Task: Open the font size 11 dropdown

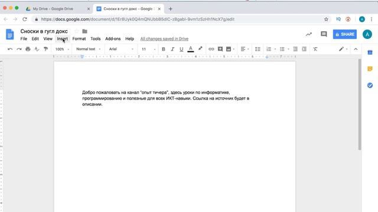Action: tap(148, 49)
